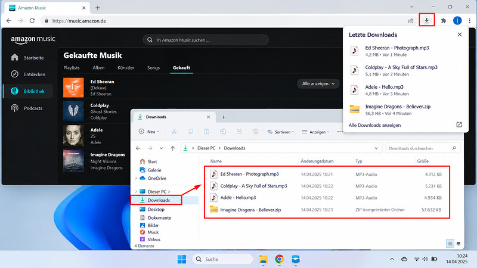Open Explorer more options ellipsis
Viewport: 477px width, 268px height.
340,132
